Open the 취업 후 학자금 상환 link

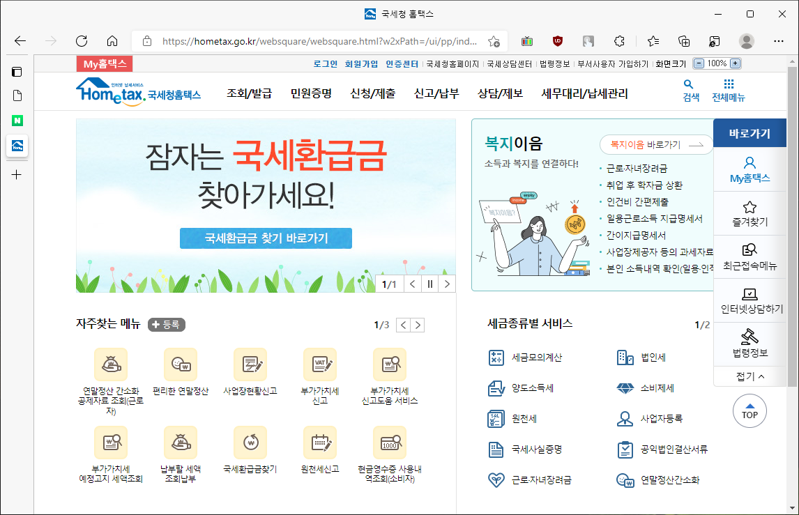tap(644, 185)
